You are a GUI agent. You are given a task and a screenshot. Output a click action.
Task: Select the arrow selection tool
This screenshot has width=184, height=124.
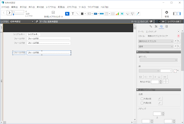click(x=67, y=14)
